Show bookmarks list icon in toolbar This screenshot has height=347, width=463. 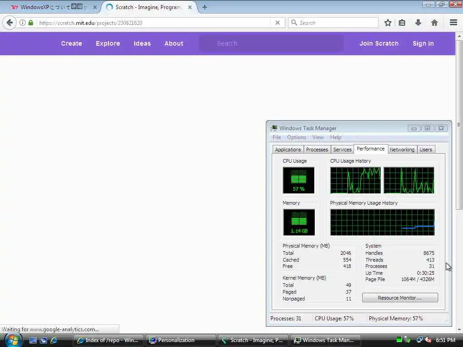click(x=402, y=23)
